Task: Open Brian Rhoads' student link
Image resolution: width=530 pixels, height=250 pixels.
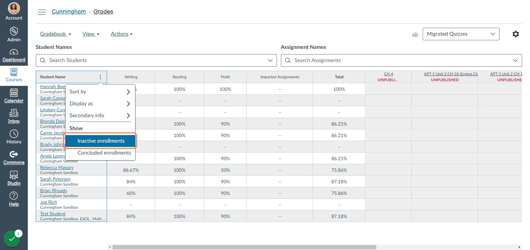Action: point(53,191)
